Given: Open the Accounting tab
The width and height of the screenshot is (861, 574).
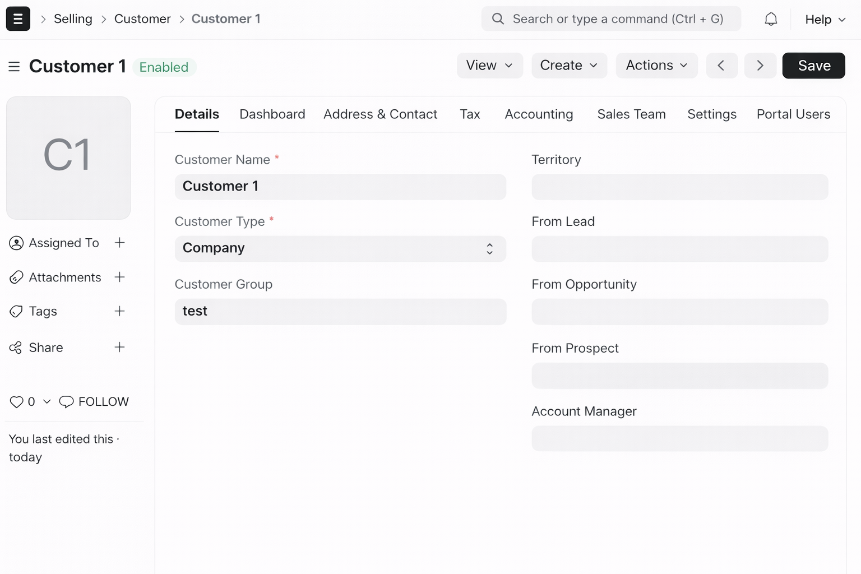Looking at the screenshot, I should click(x=539, y=114).
